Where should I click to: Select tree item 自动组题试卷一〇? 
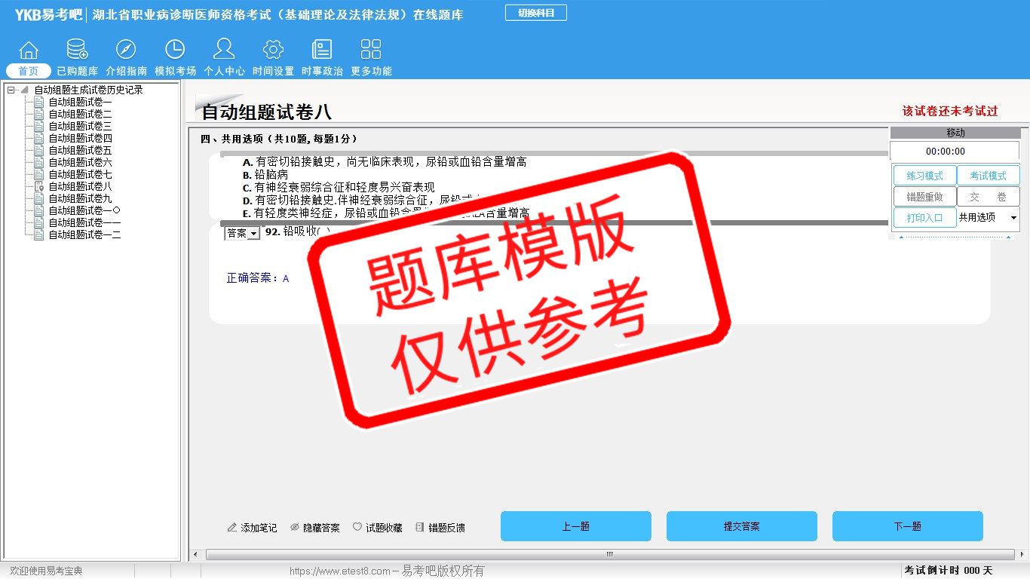coord(84,210)
